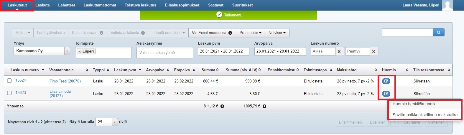464x135 pixels.
Task: Click info icon next to 811,12 € total
Action: pyautogui.click(x=222, y=106)
